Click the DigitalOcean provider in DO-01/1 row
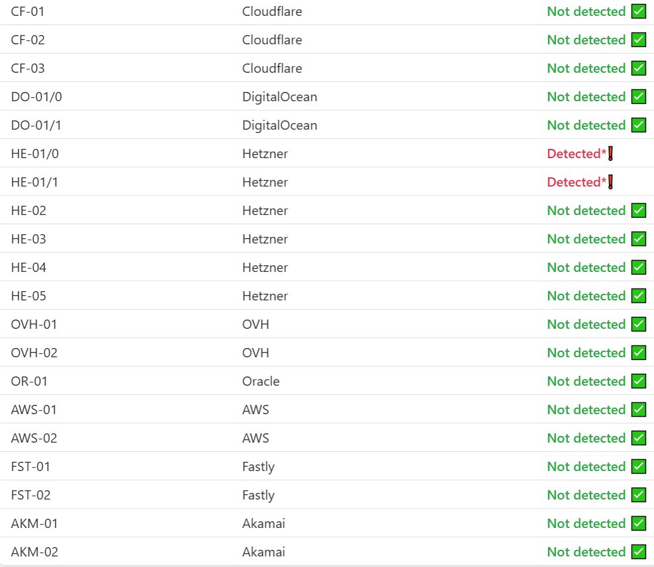This screenshot has height=567, width=654. pyautogui.click(x=279, y=125)
